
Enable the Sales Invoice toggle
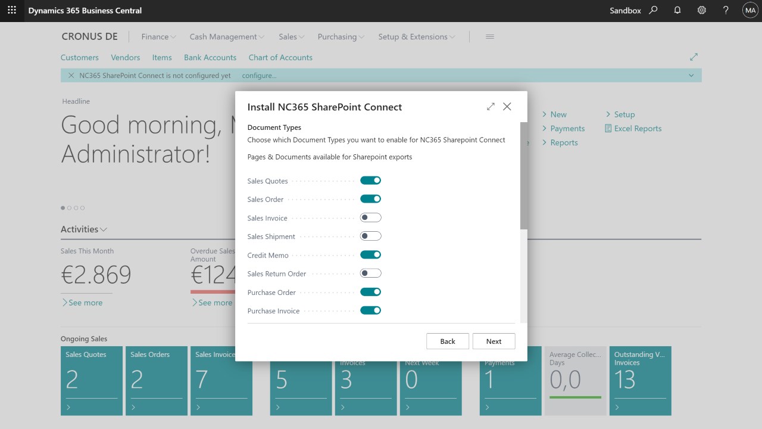coord(370,218)
